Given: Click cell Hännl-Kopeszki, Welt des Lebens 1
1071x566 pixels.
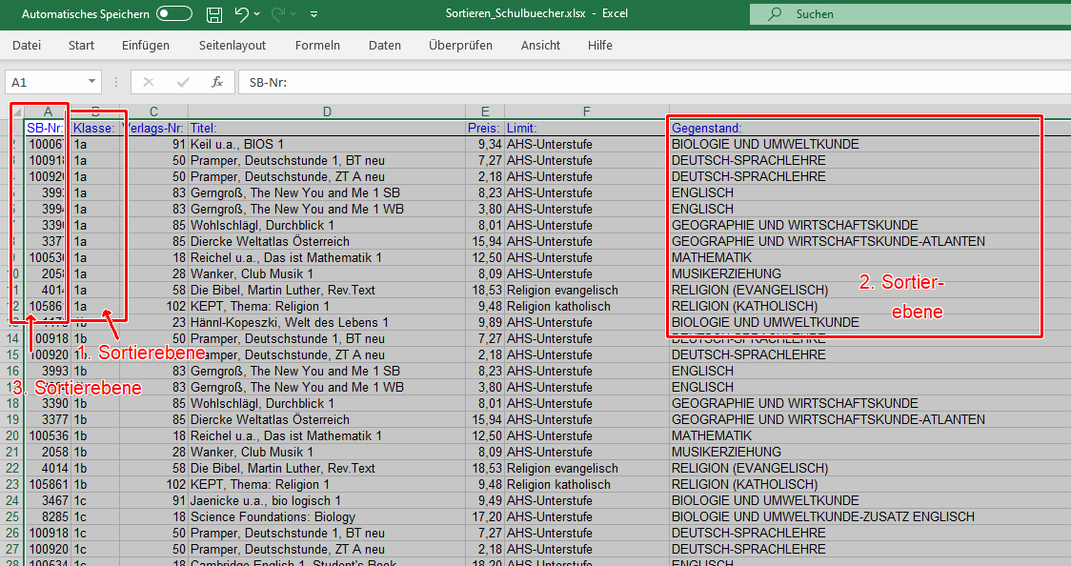Looking at the screenshot, I should pyautogui.click(x=327, y=322).
